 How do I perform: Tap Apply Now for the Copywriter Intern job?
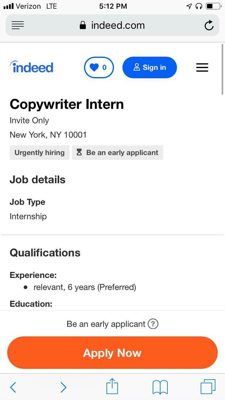(112, 352)
